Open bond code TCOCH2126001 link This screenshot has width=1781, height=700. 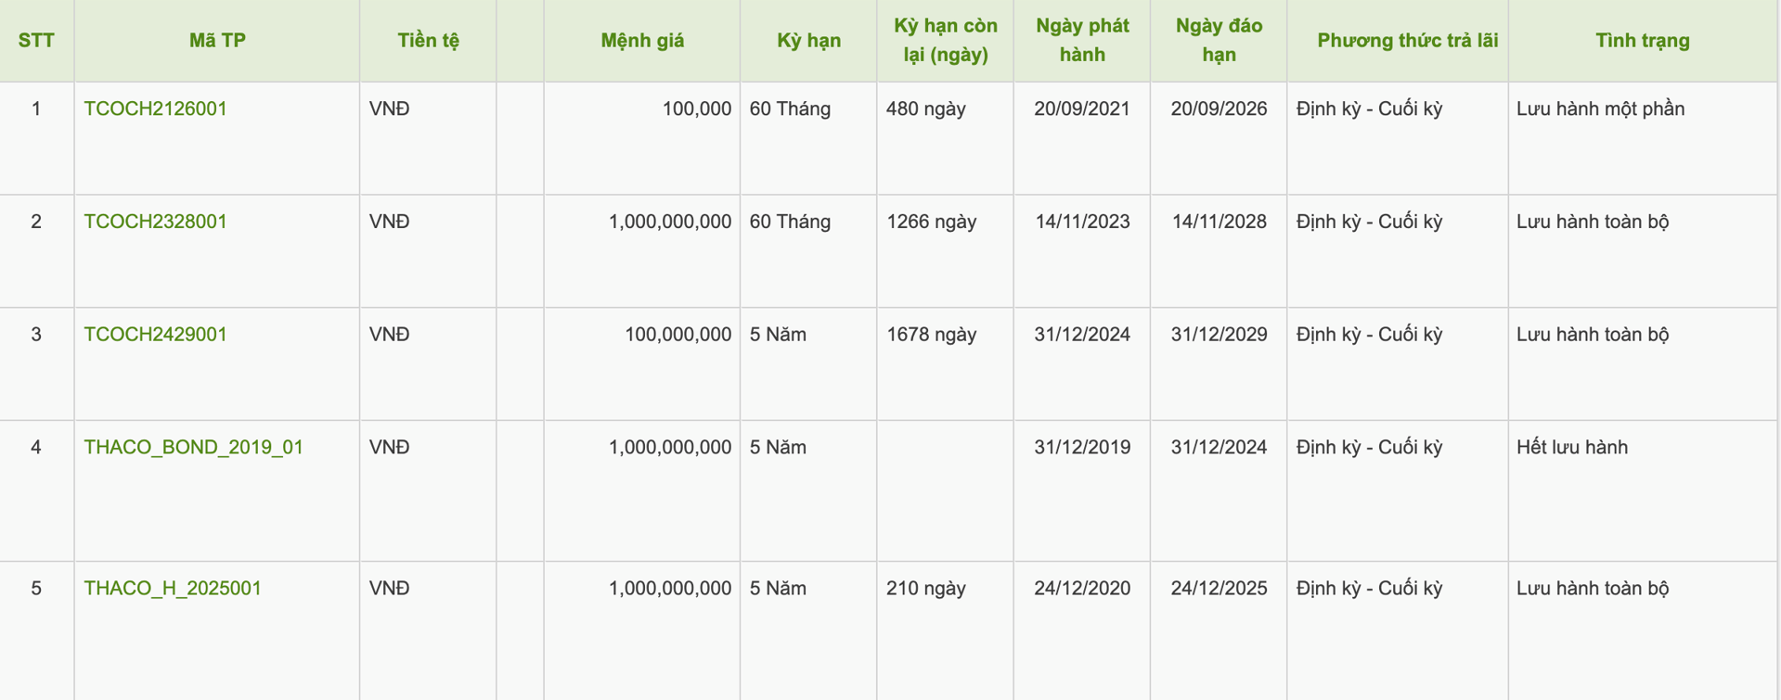click(155, 108)
